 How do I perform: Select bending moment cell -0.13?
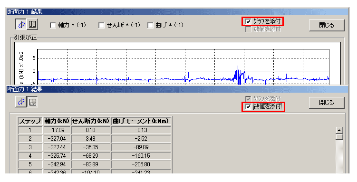141,130
